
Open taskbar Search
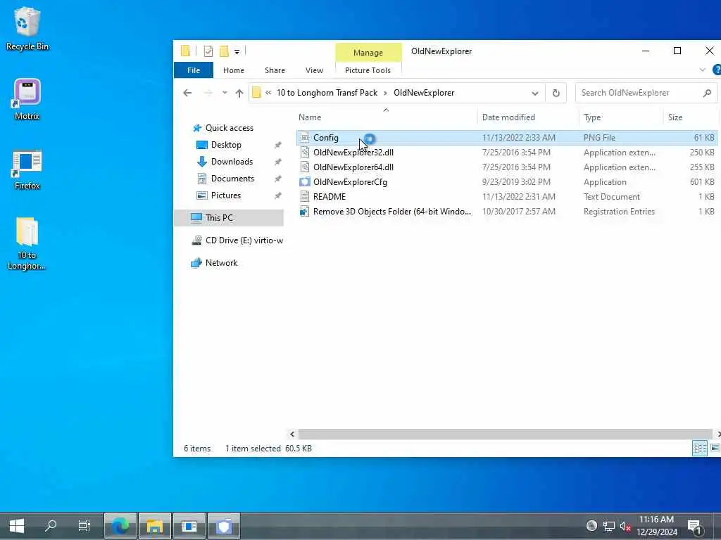(x=51, y=526)
